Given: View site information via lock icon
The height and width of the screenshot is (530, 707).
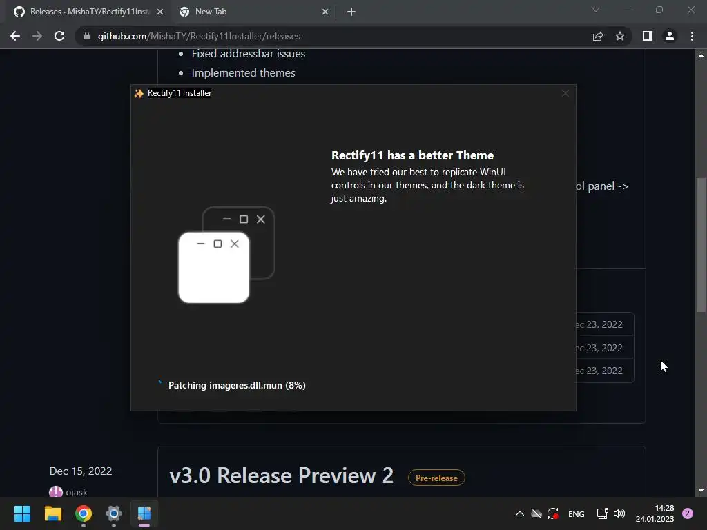Looking at the screenshot, I should click(x=87, y=36).
